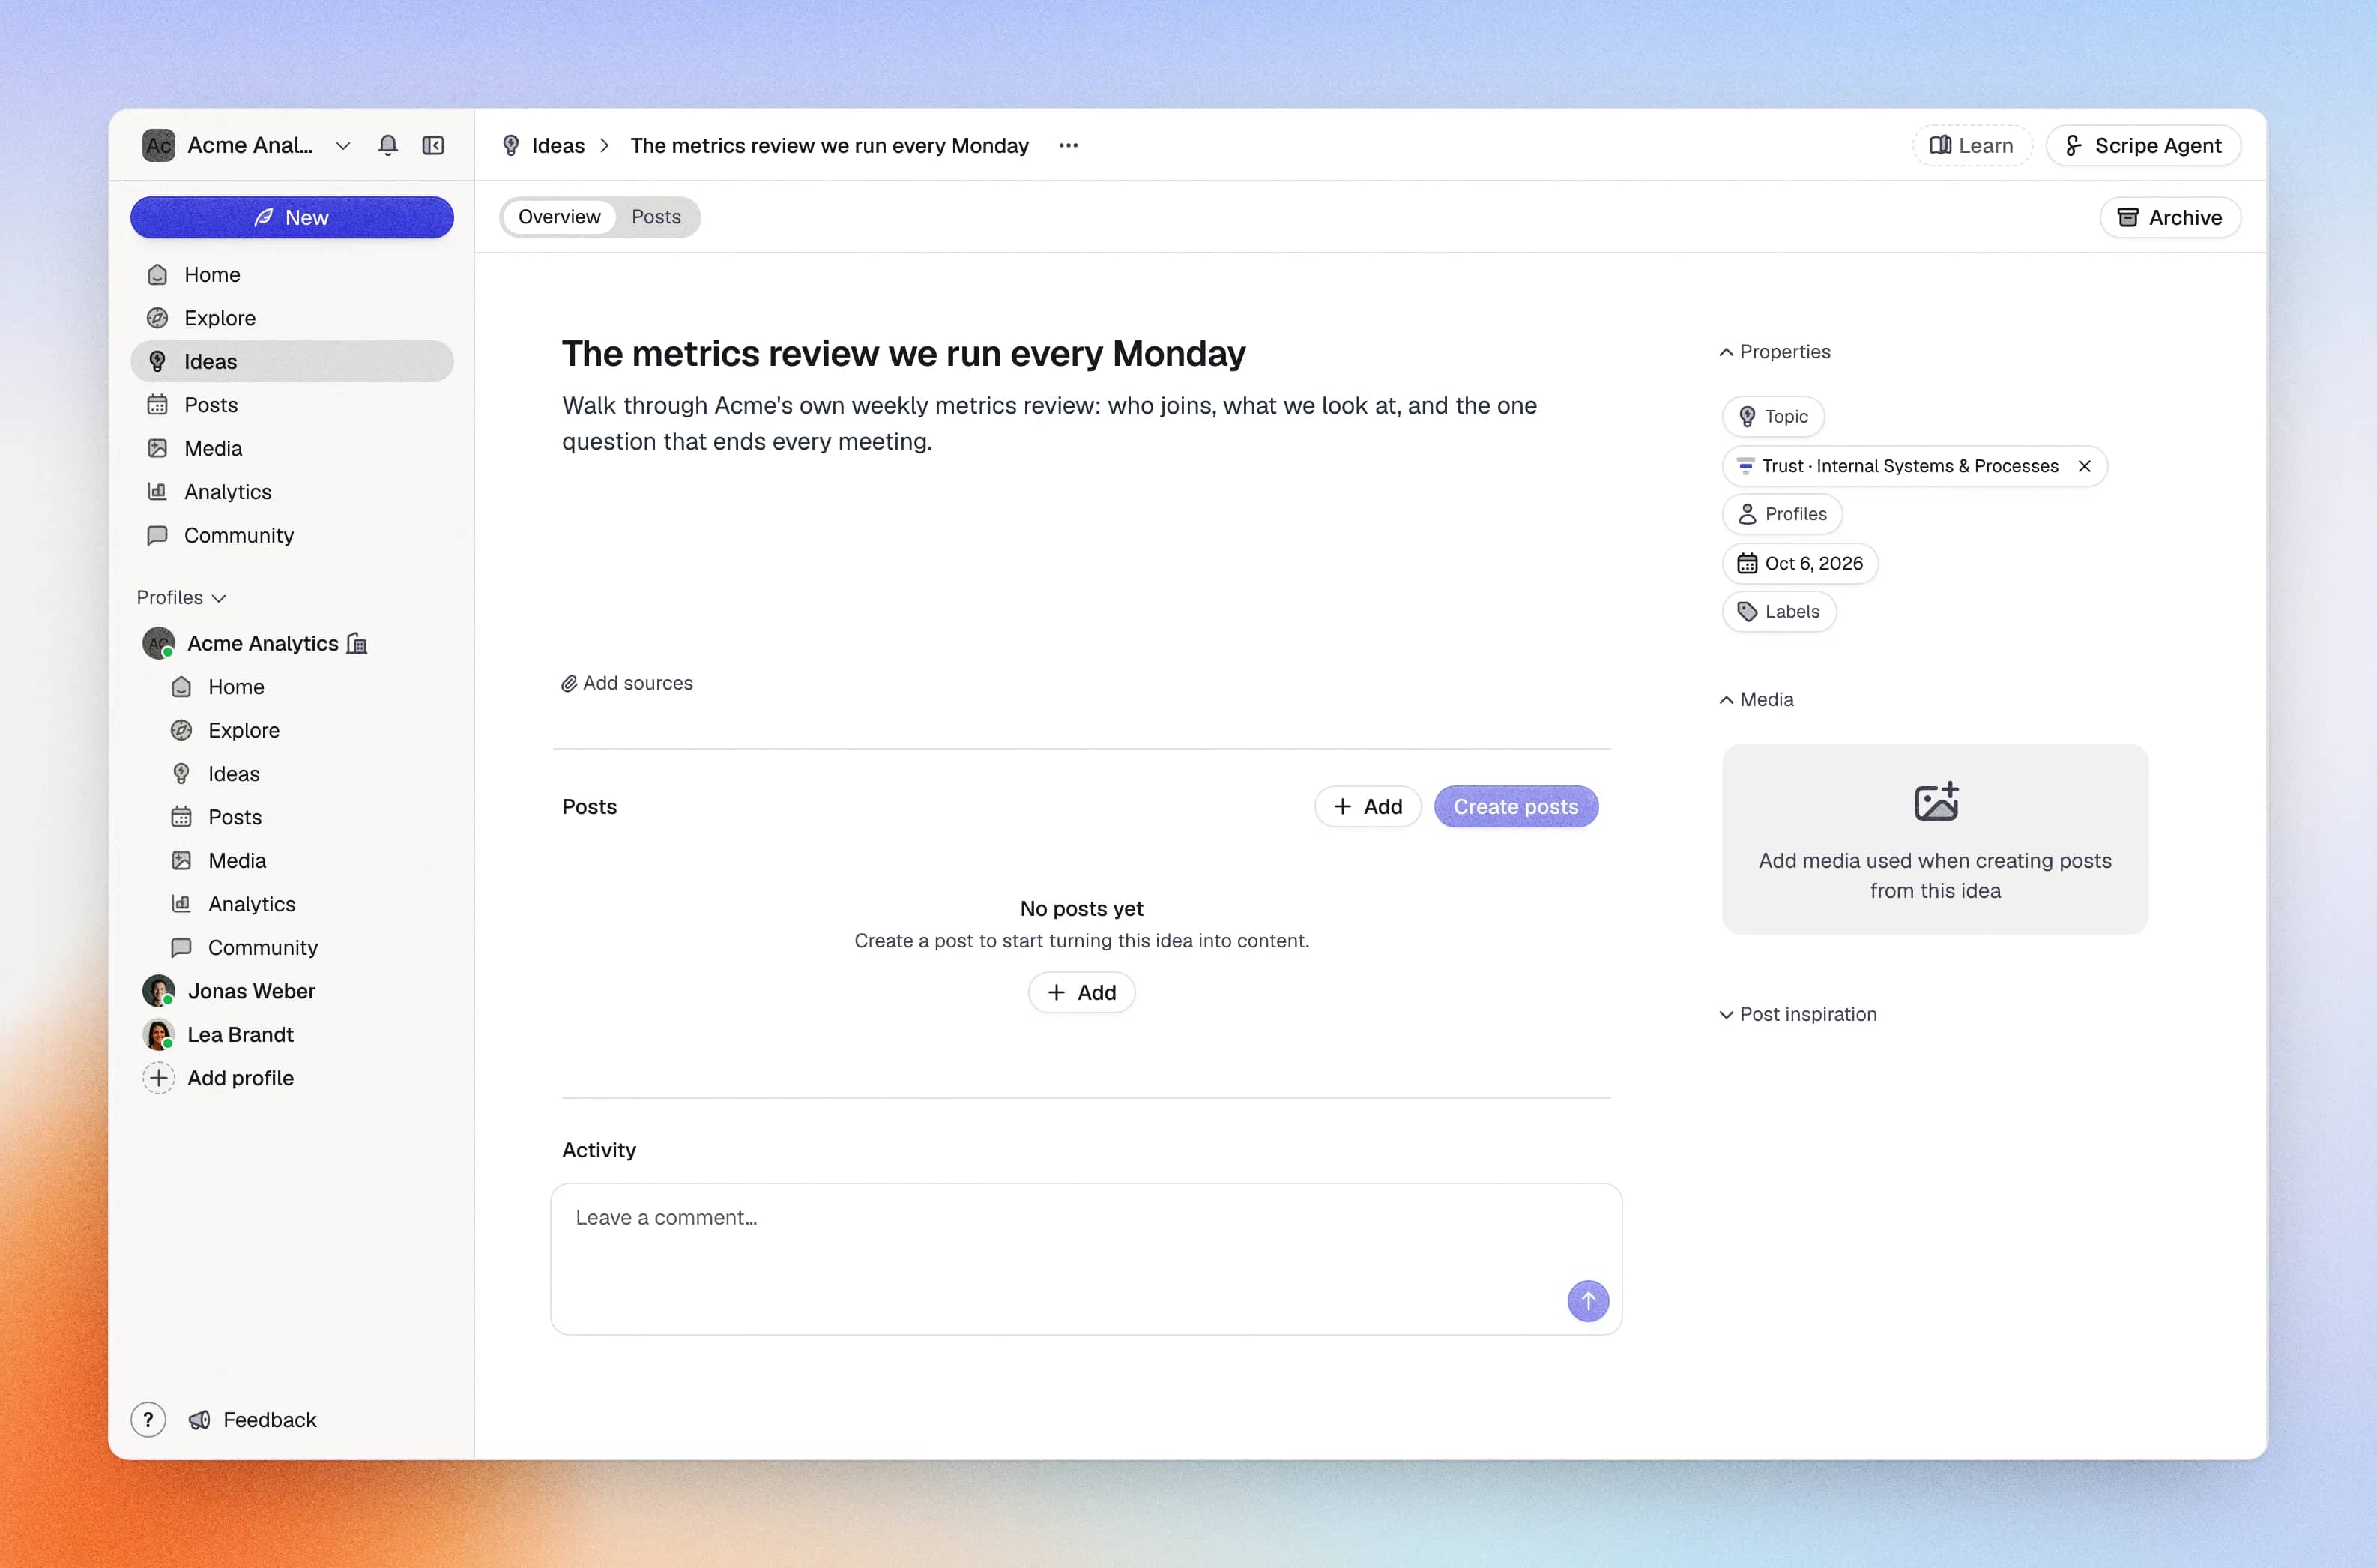Select the Overview tab

tap(559, 217)
